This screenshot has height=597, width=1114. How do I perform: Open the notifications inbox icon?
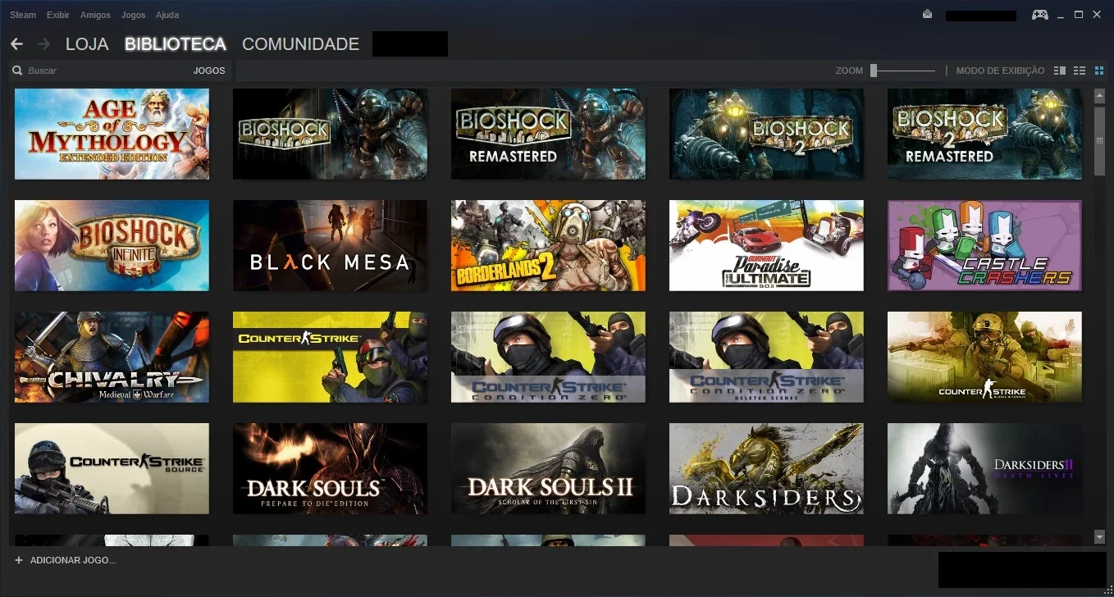[927, 14]
